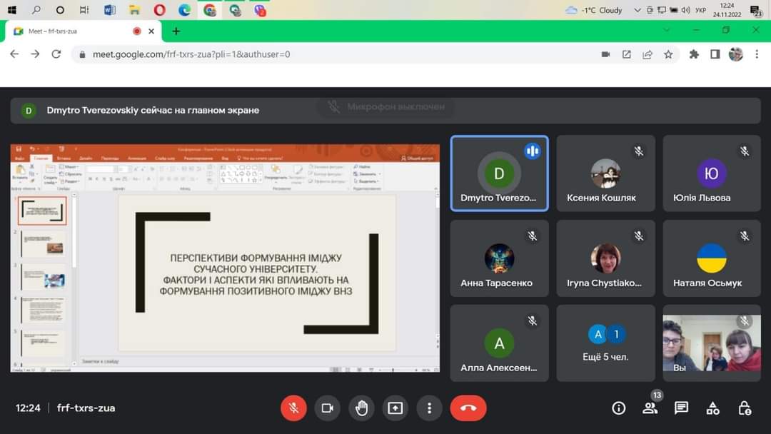Select Dmytro Tverezovskiy's participant tile
771x434 pixels.
tap(499, 173)
